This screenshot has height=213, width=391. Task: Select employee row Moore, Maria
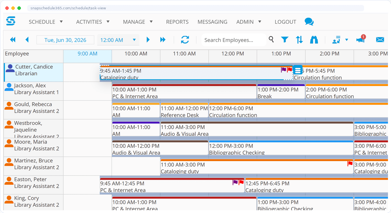coord(34,147)
